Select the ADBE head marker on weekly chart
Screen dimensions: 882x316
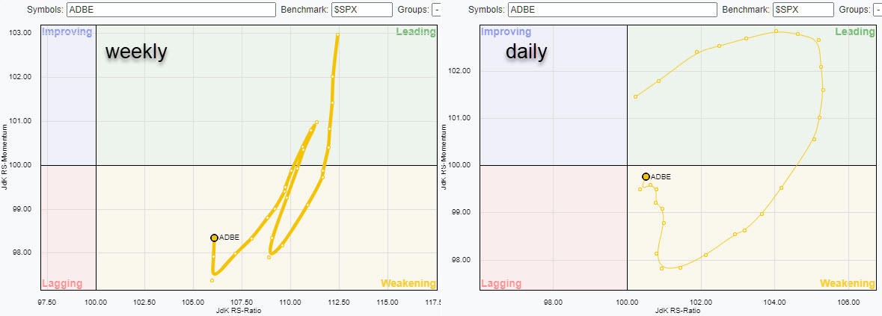point(214,238)
